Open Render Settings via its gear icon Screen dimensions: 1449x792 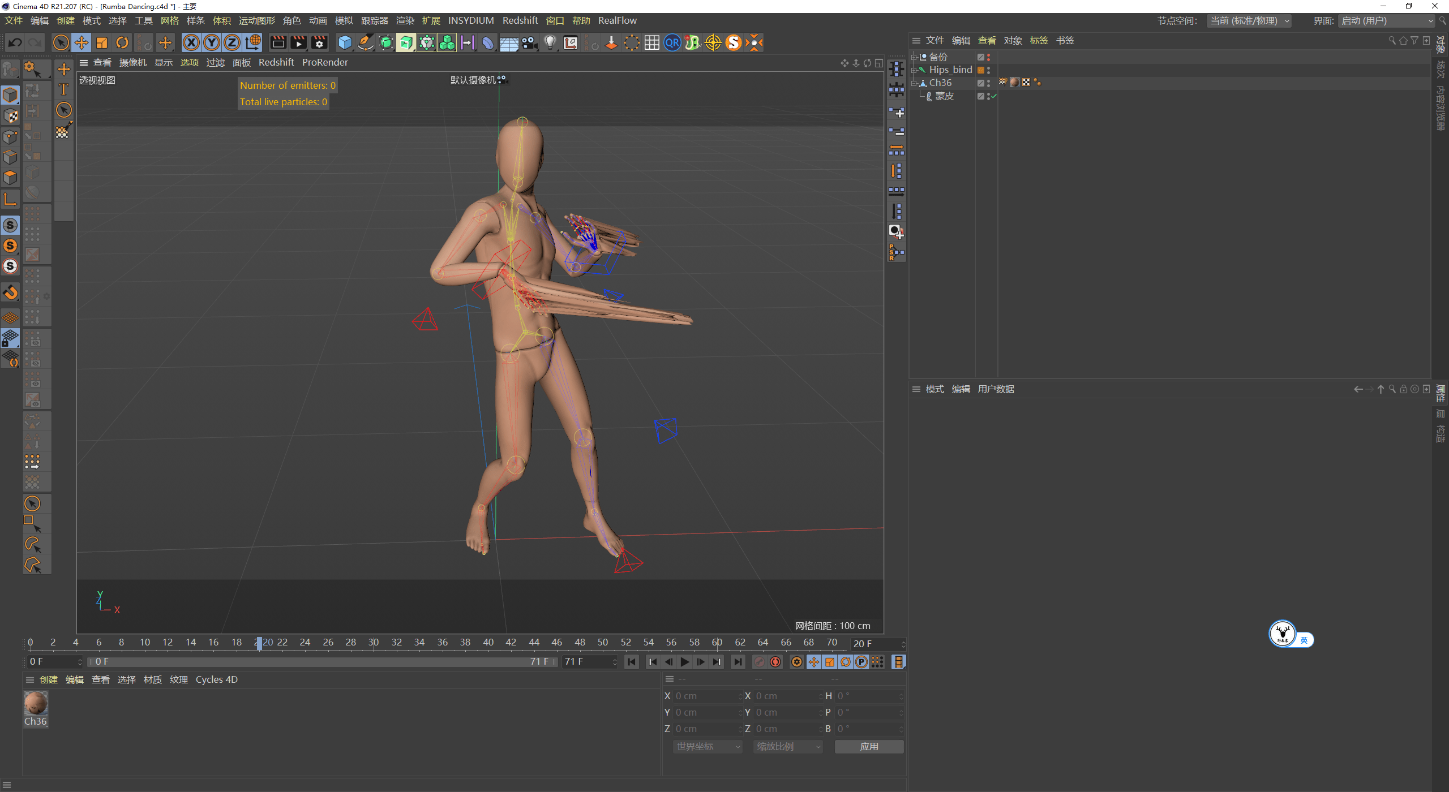pyautogui.click(x=319, y=42)
